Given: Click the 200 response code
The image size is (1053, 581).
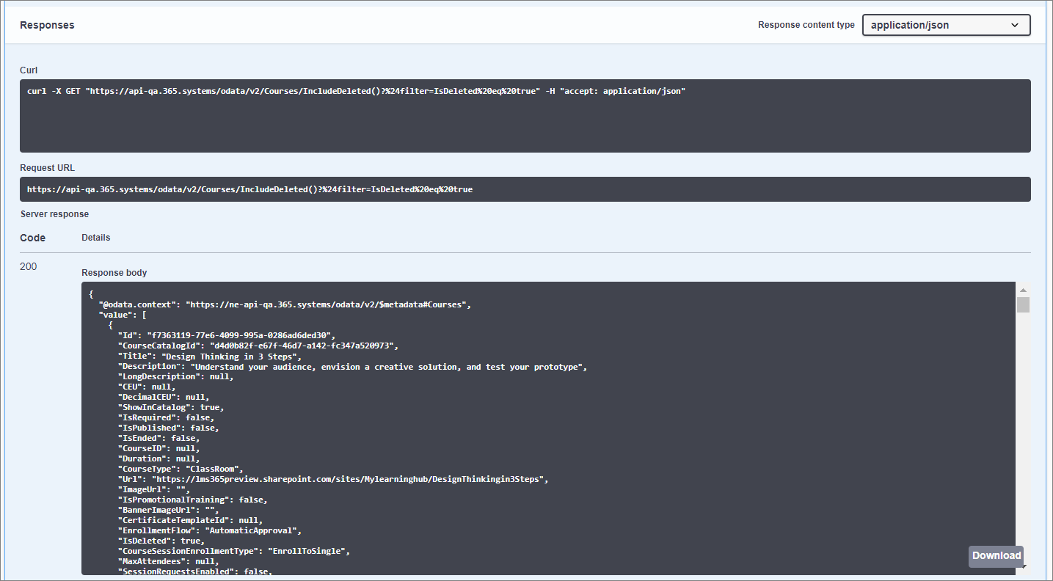Looking at the screenshot, I should click(x=28, y=266).
